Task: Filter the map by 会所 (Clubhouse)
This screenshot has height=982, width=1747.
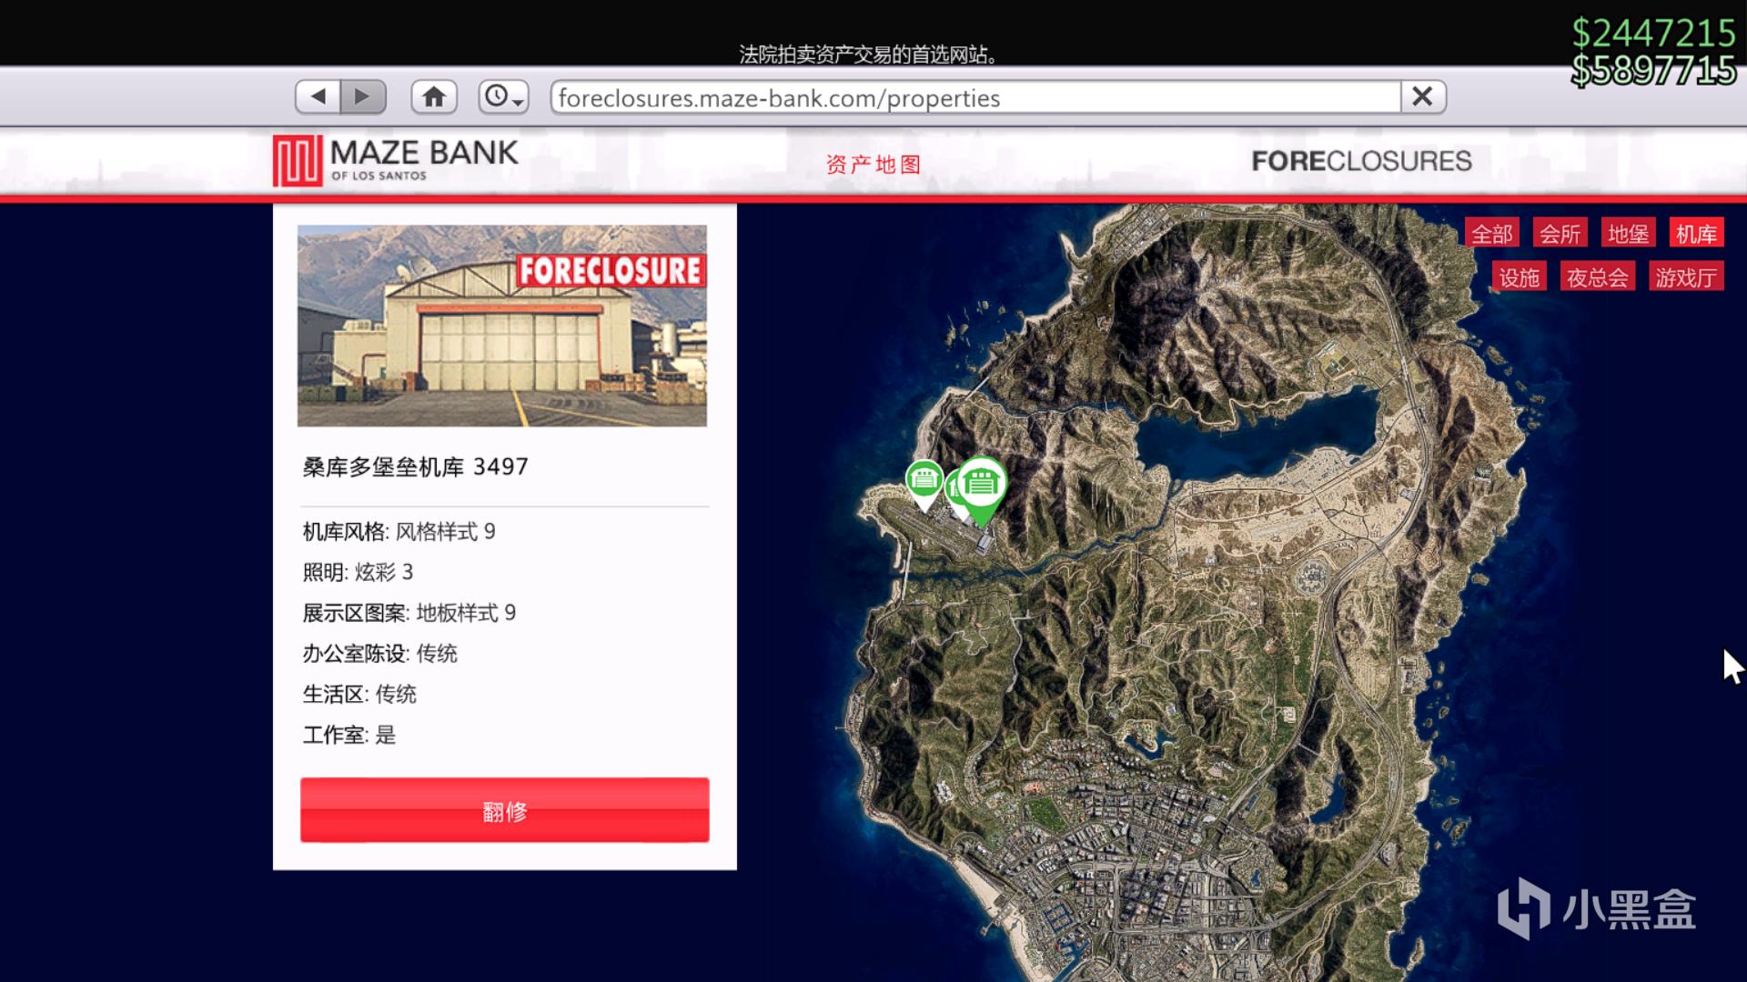Action: pyautogui.click(x=1560, y=234)
